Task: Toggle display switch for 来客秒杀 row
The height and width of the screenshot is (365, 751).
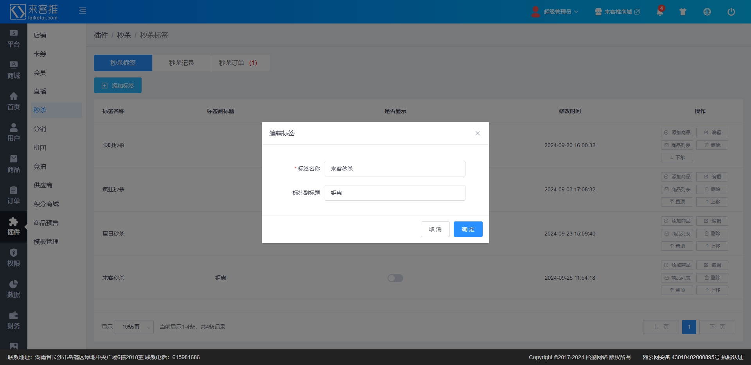Action: 395,278
